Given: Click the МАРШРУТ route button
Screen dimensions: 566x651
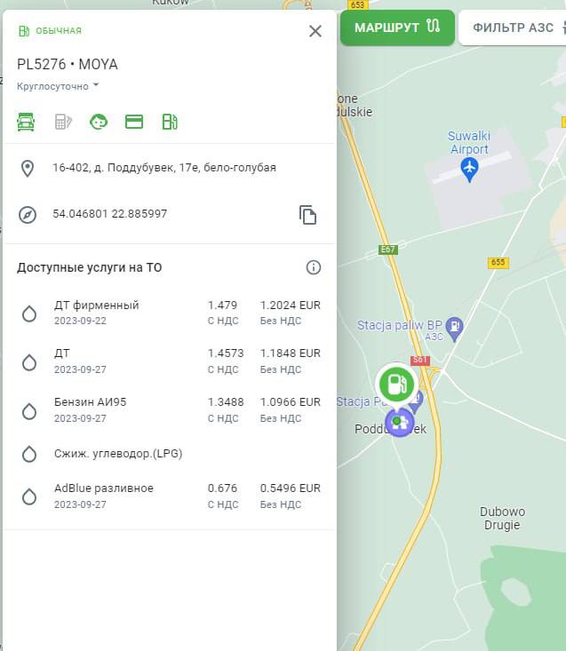Looking at the screenshot, I should click(397, 28).
